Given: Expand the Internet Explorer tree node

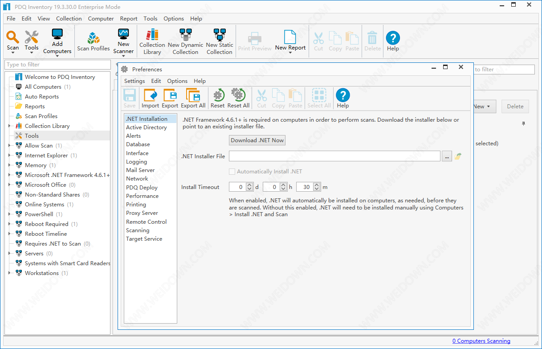Looking at the screenshot, I should pyautogui.click(x=9, y=156).
